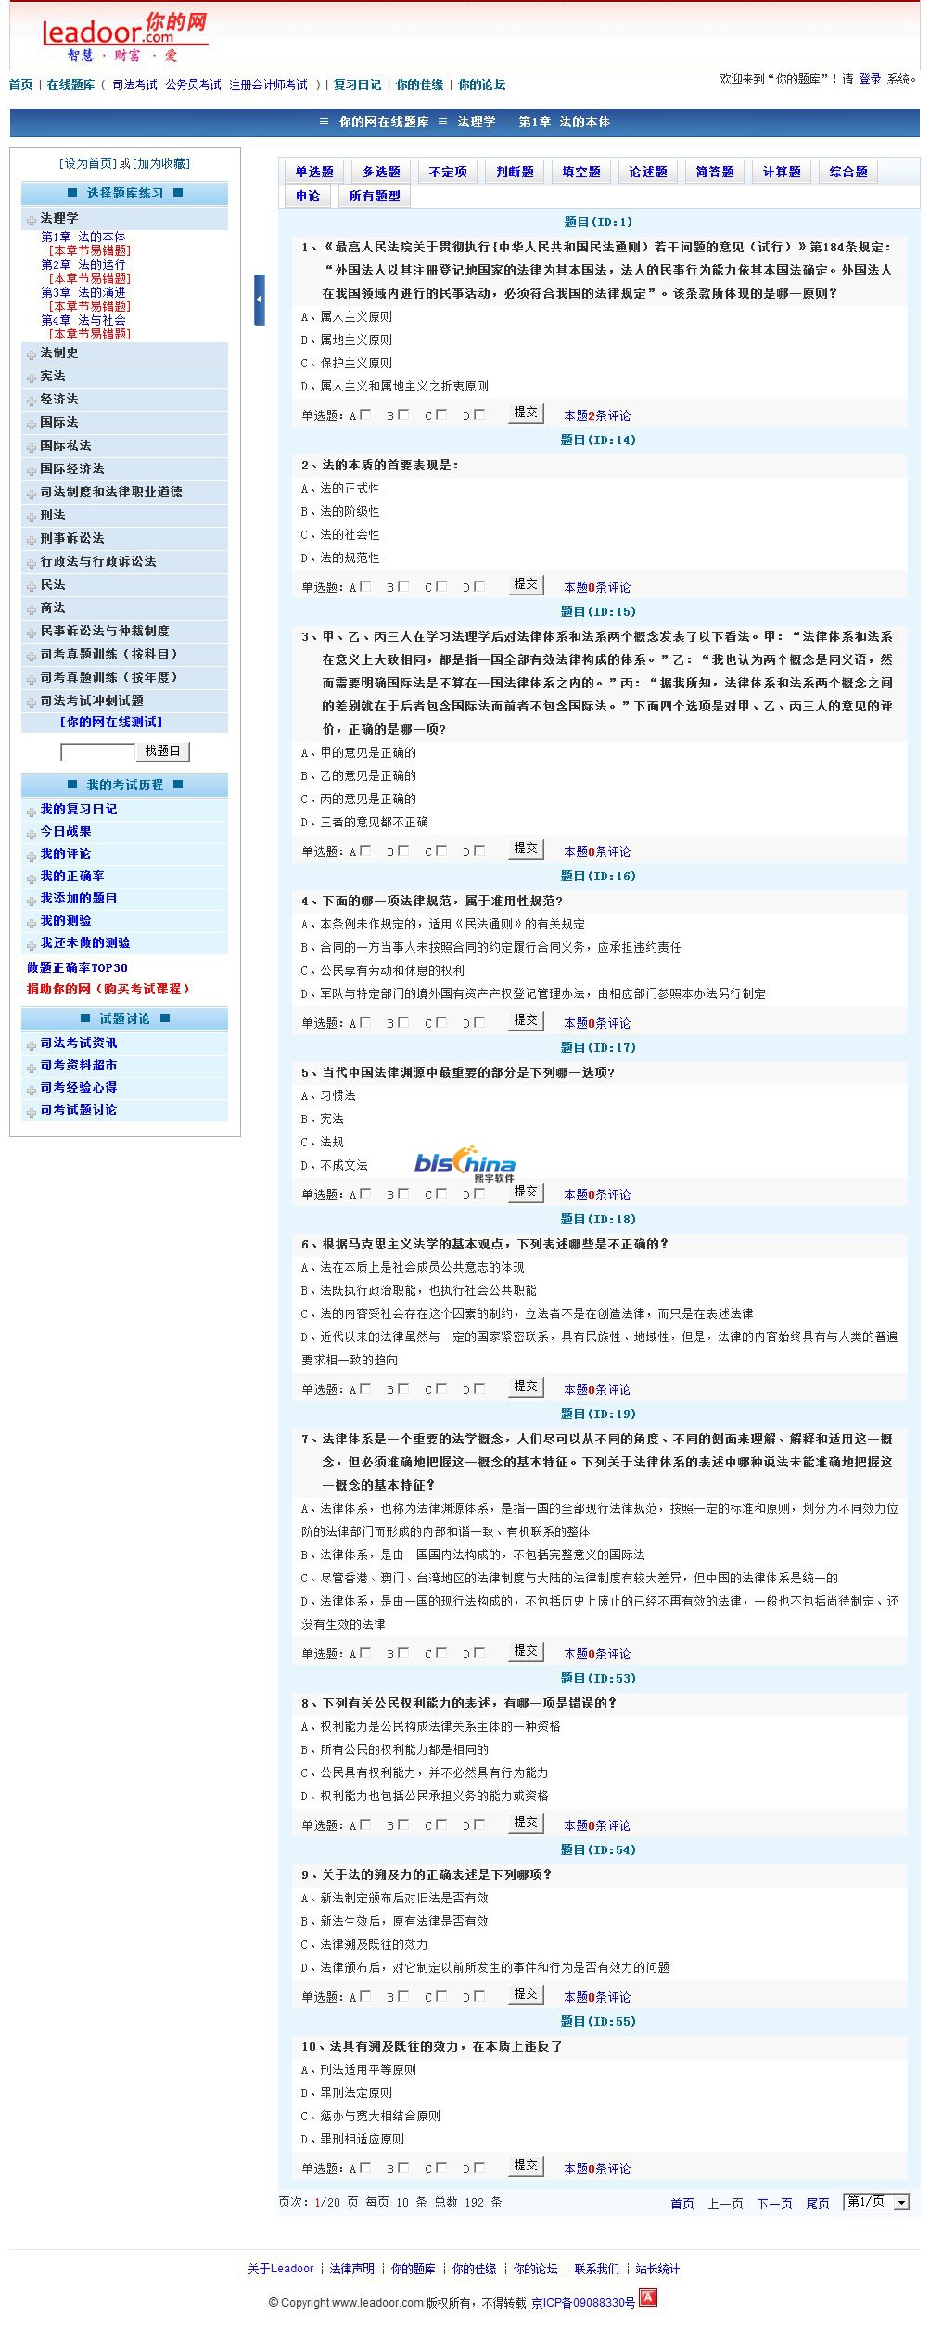The height and width of the screenshot is (2329, 930).
Task: Submit answer for question 10
Action: click(526, 2166)
